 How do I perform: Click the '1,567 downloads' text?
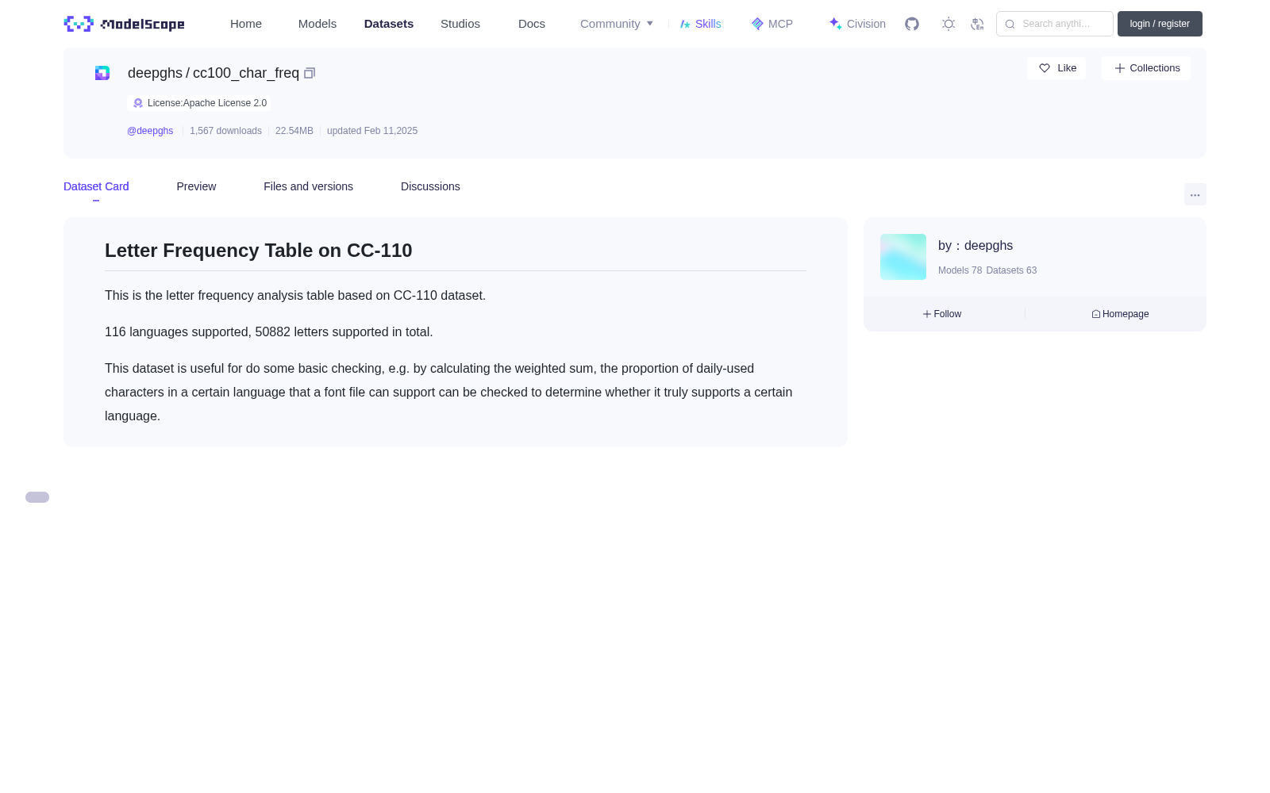pos(225,131)
